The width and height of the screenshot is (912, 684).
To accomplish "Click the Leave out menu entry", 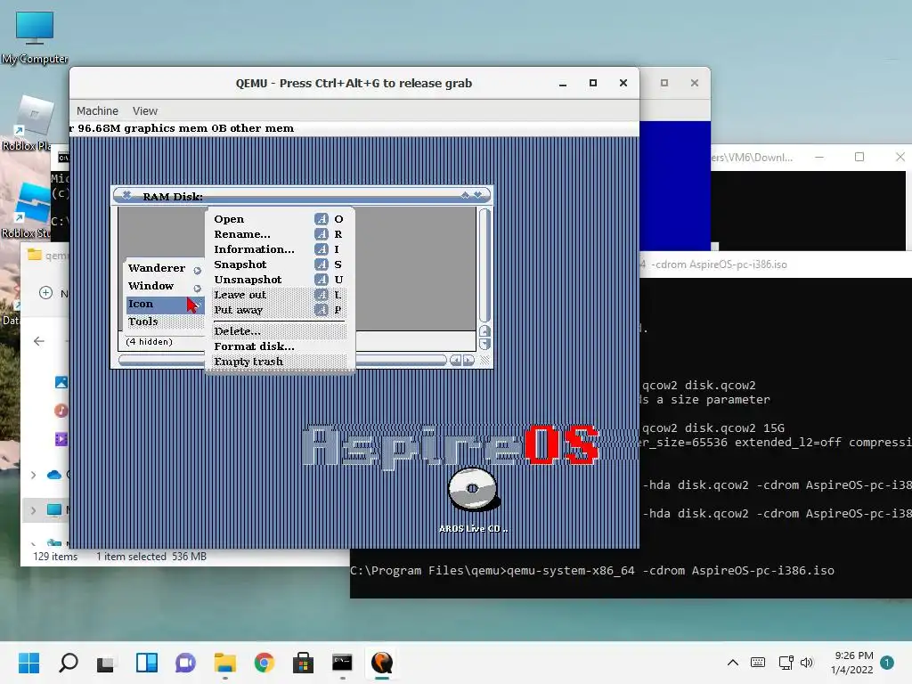I will tap(279, 295).
